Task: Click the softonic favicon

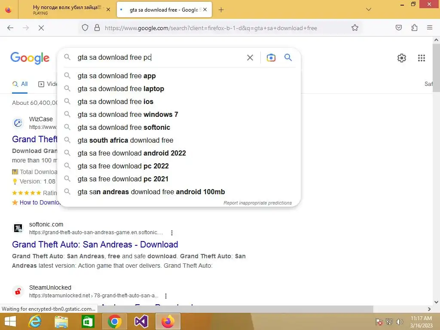Action: pyautogui.click(x=18, y=228)
